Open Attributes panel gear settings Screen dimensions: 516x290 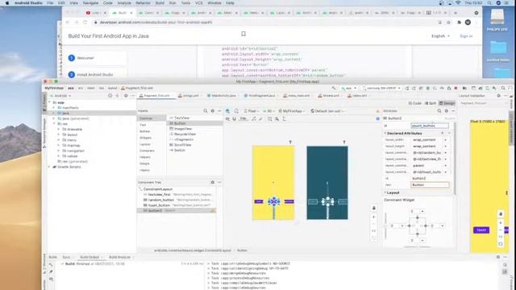447,111
